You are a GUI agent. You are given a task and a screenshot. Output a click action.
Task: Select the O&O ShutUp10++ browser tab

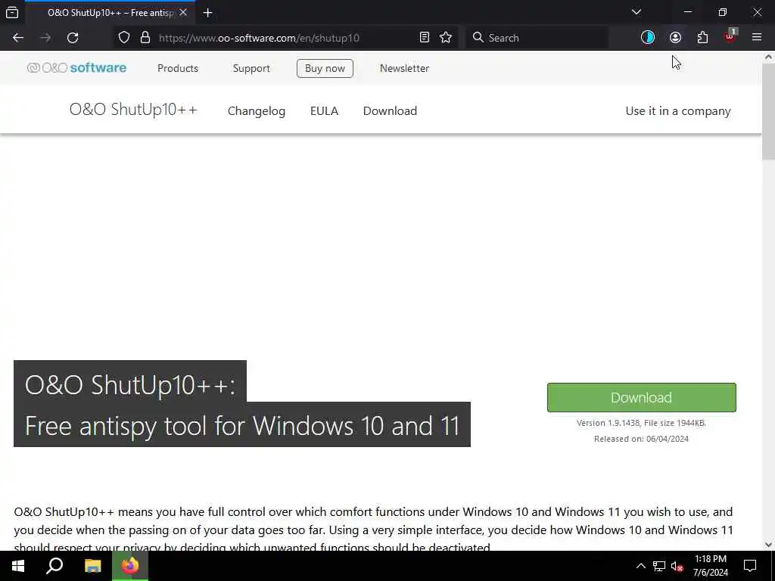click(110, 13)
